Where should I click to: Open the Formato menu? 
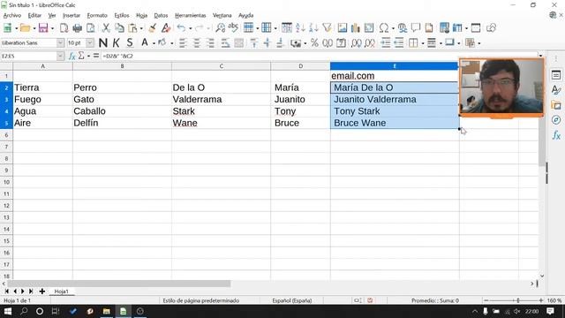click(x=97, y=15)
